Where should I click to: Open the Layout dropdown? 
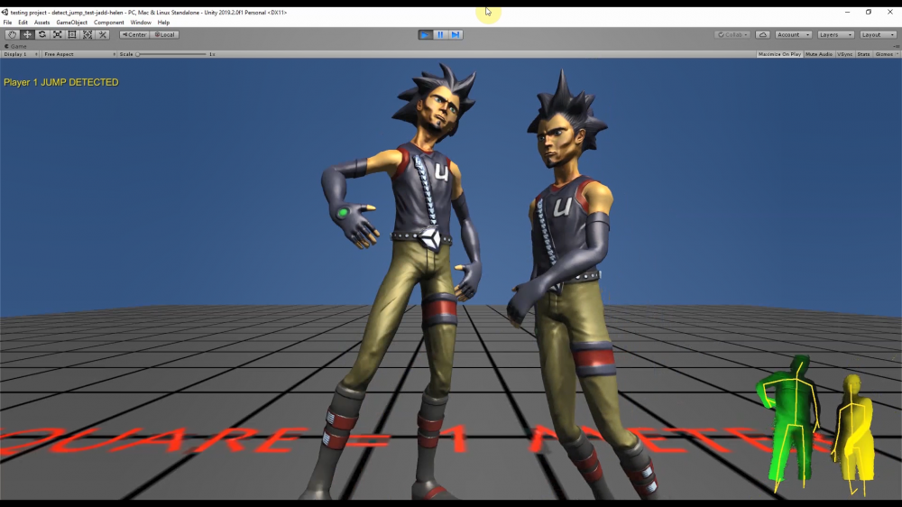click(878, 34)
